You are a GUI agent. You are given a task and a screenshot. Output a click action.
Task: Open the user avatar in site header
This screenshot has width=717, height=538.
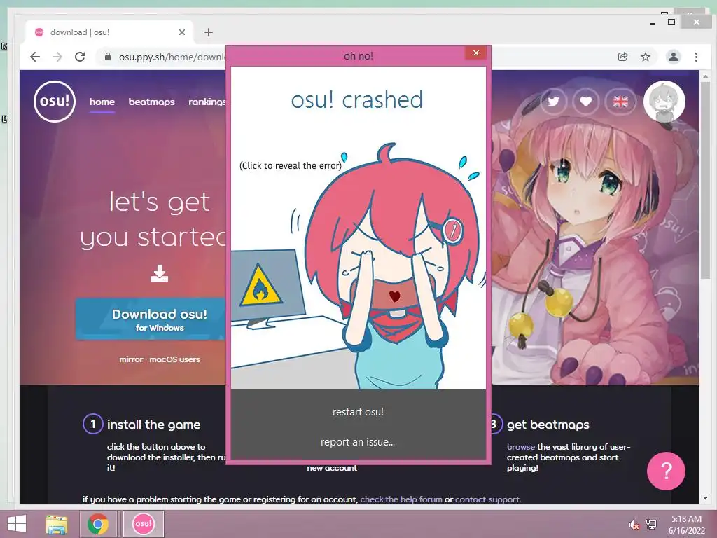point(664,102)
